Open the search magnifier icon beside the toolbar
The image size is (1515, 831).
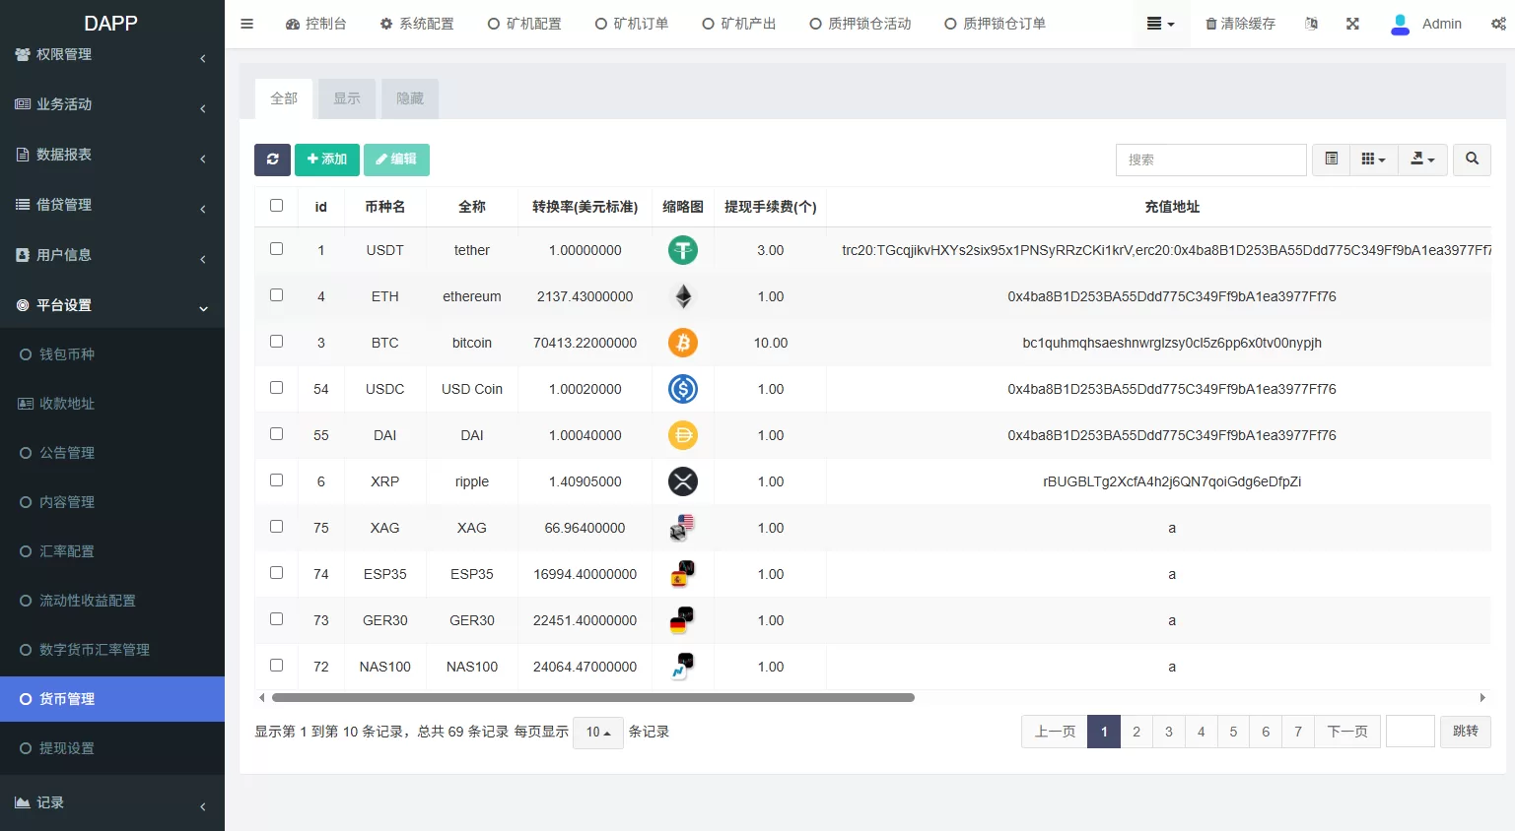click(x=1471, y=160)
